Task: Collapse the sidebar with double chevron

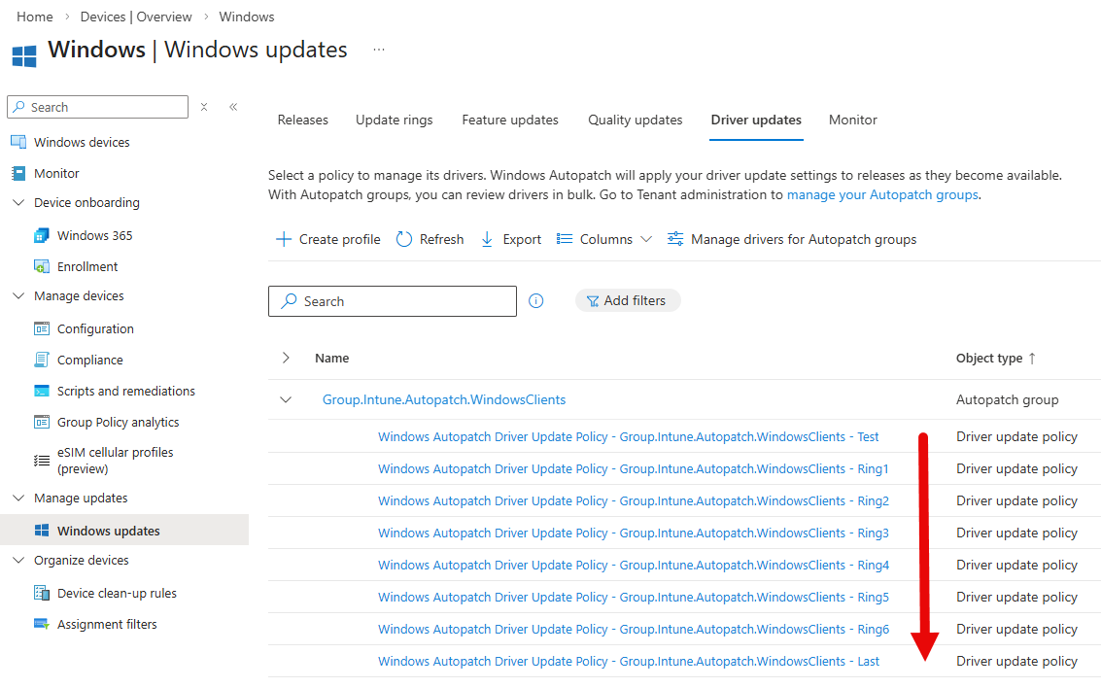Action: (x=233, y=107)
